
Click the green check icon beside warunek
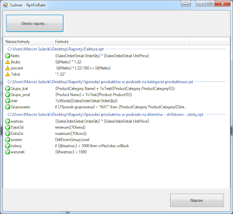[x=8, y=152]
